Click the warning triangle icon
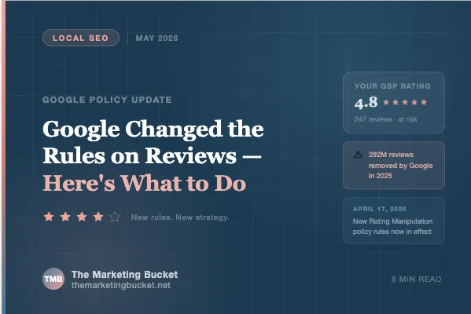The width and height of the screenshot is (471, 314). pyautogui.click(x=358, y=155)
